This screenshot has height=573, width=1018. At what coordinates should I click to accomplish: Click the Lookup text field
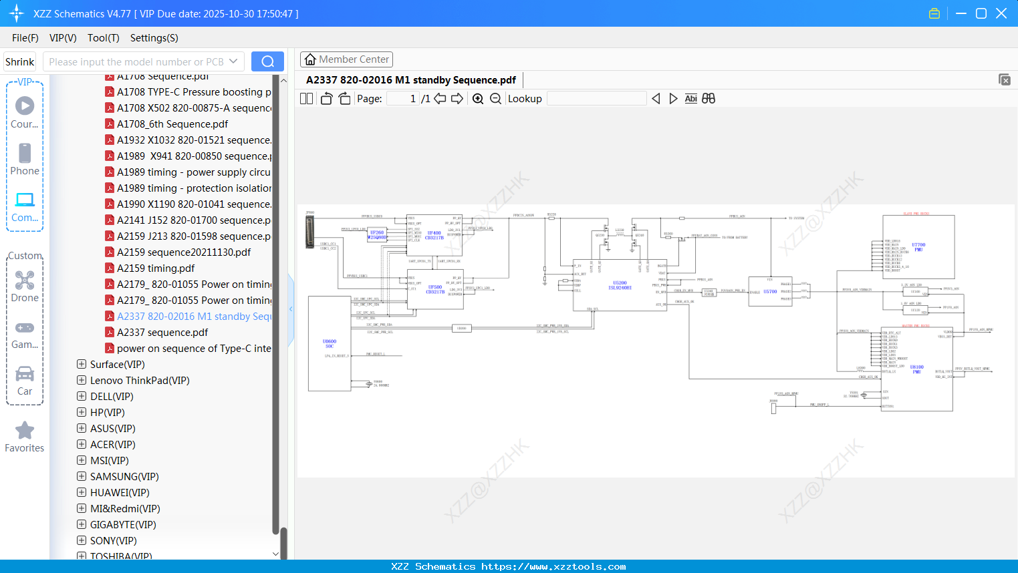coord(596,99)
